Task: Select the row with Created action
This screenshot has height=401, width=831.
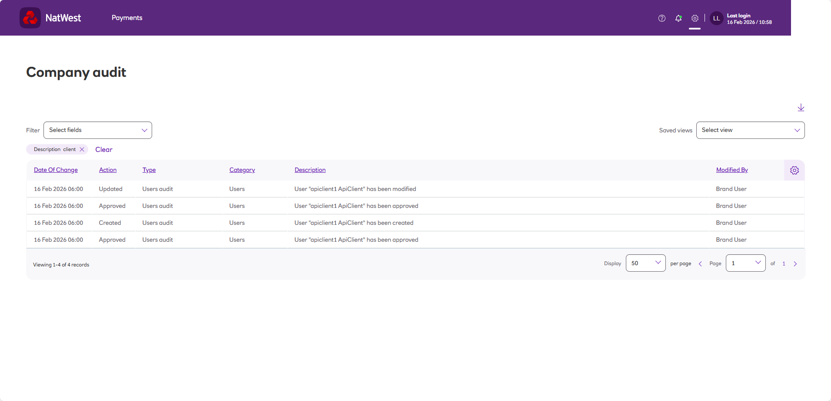Action: click(x=415, y=223)
